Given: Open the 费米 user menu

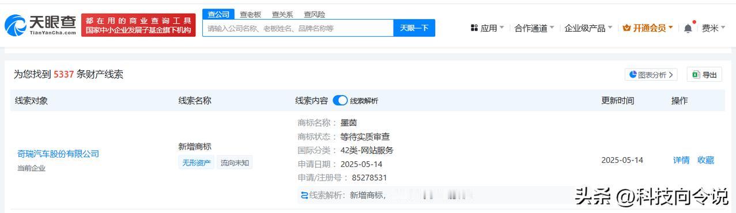Looking at the screenshot, I should pos(714,28).
